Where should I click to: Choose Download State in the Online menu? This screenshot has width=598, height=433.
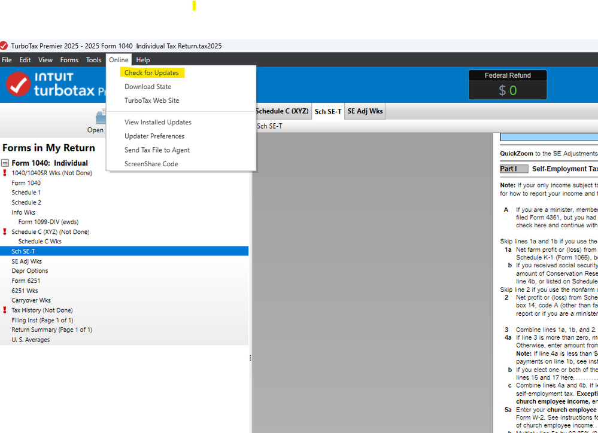click(x=147, y=87)
